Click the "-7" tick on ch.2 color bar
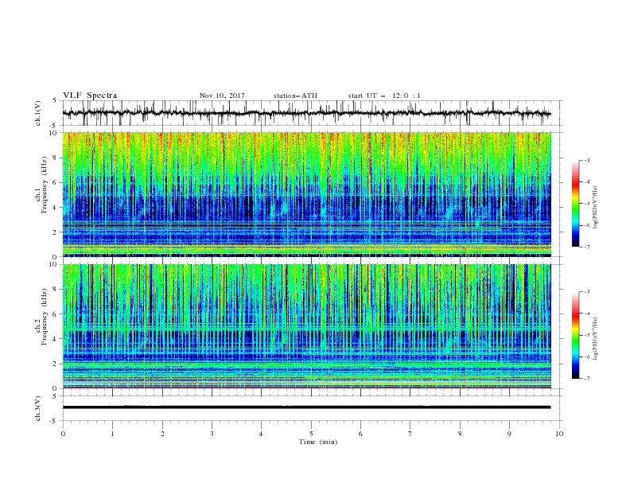 pyautogui.click(x=586, y=379)
